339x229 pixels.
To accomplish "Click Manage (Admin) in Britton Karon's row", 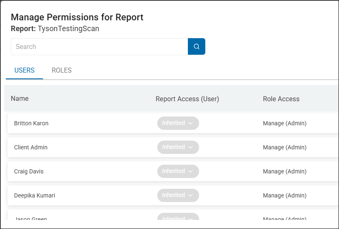I will 284,123.
